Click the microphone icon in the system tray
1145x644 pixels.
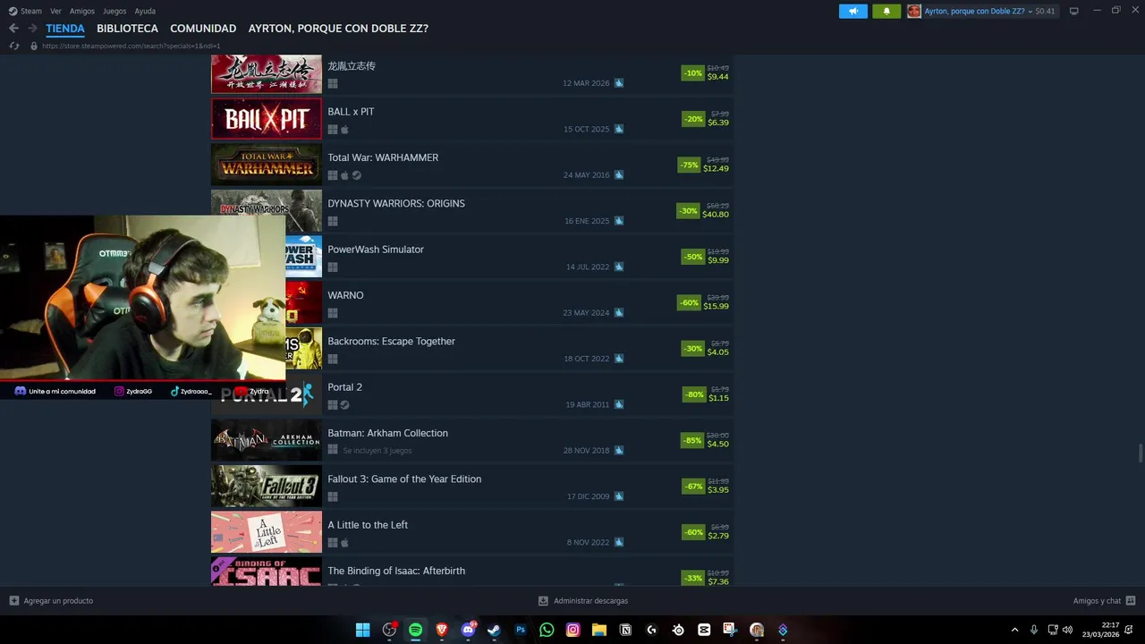(x=1033, y=630)
